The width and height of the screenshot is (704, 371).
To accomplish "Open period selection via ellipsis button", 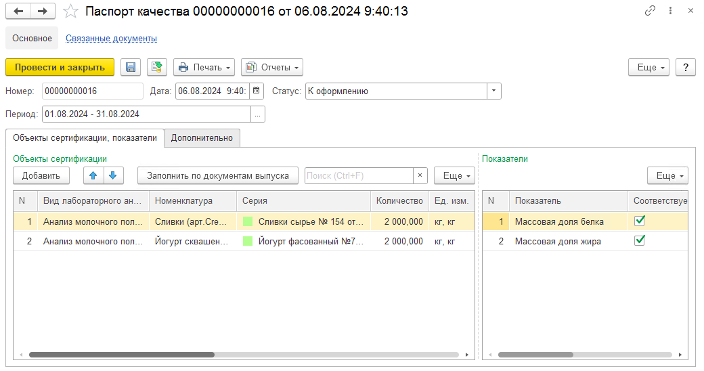I will [258, 114].
